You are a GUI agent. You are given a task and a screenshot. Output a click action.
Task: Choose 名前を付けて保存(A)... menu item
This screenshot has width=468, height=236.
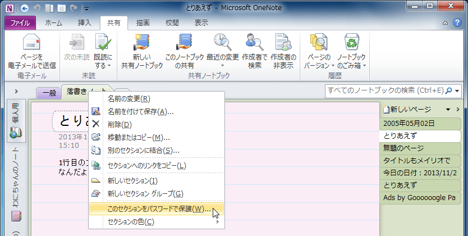click(157, 112)
